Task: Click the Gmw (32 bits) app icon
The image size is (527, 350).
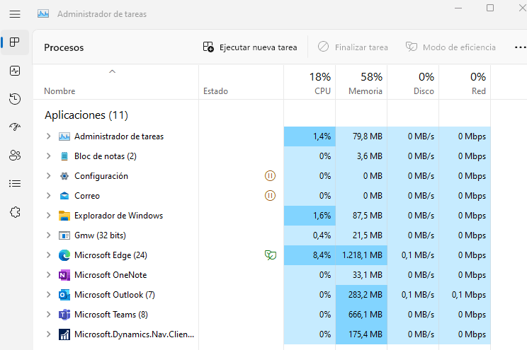Action: click(64, 235)
